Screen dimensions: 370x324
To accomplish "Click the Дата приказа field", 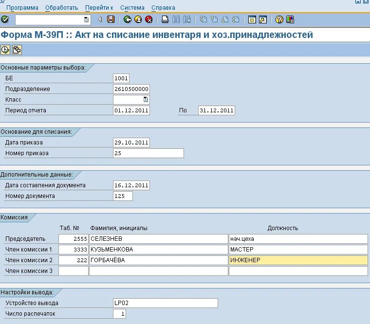I will pyautogui.click(x=131, y=143).
